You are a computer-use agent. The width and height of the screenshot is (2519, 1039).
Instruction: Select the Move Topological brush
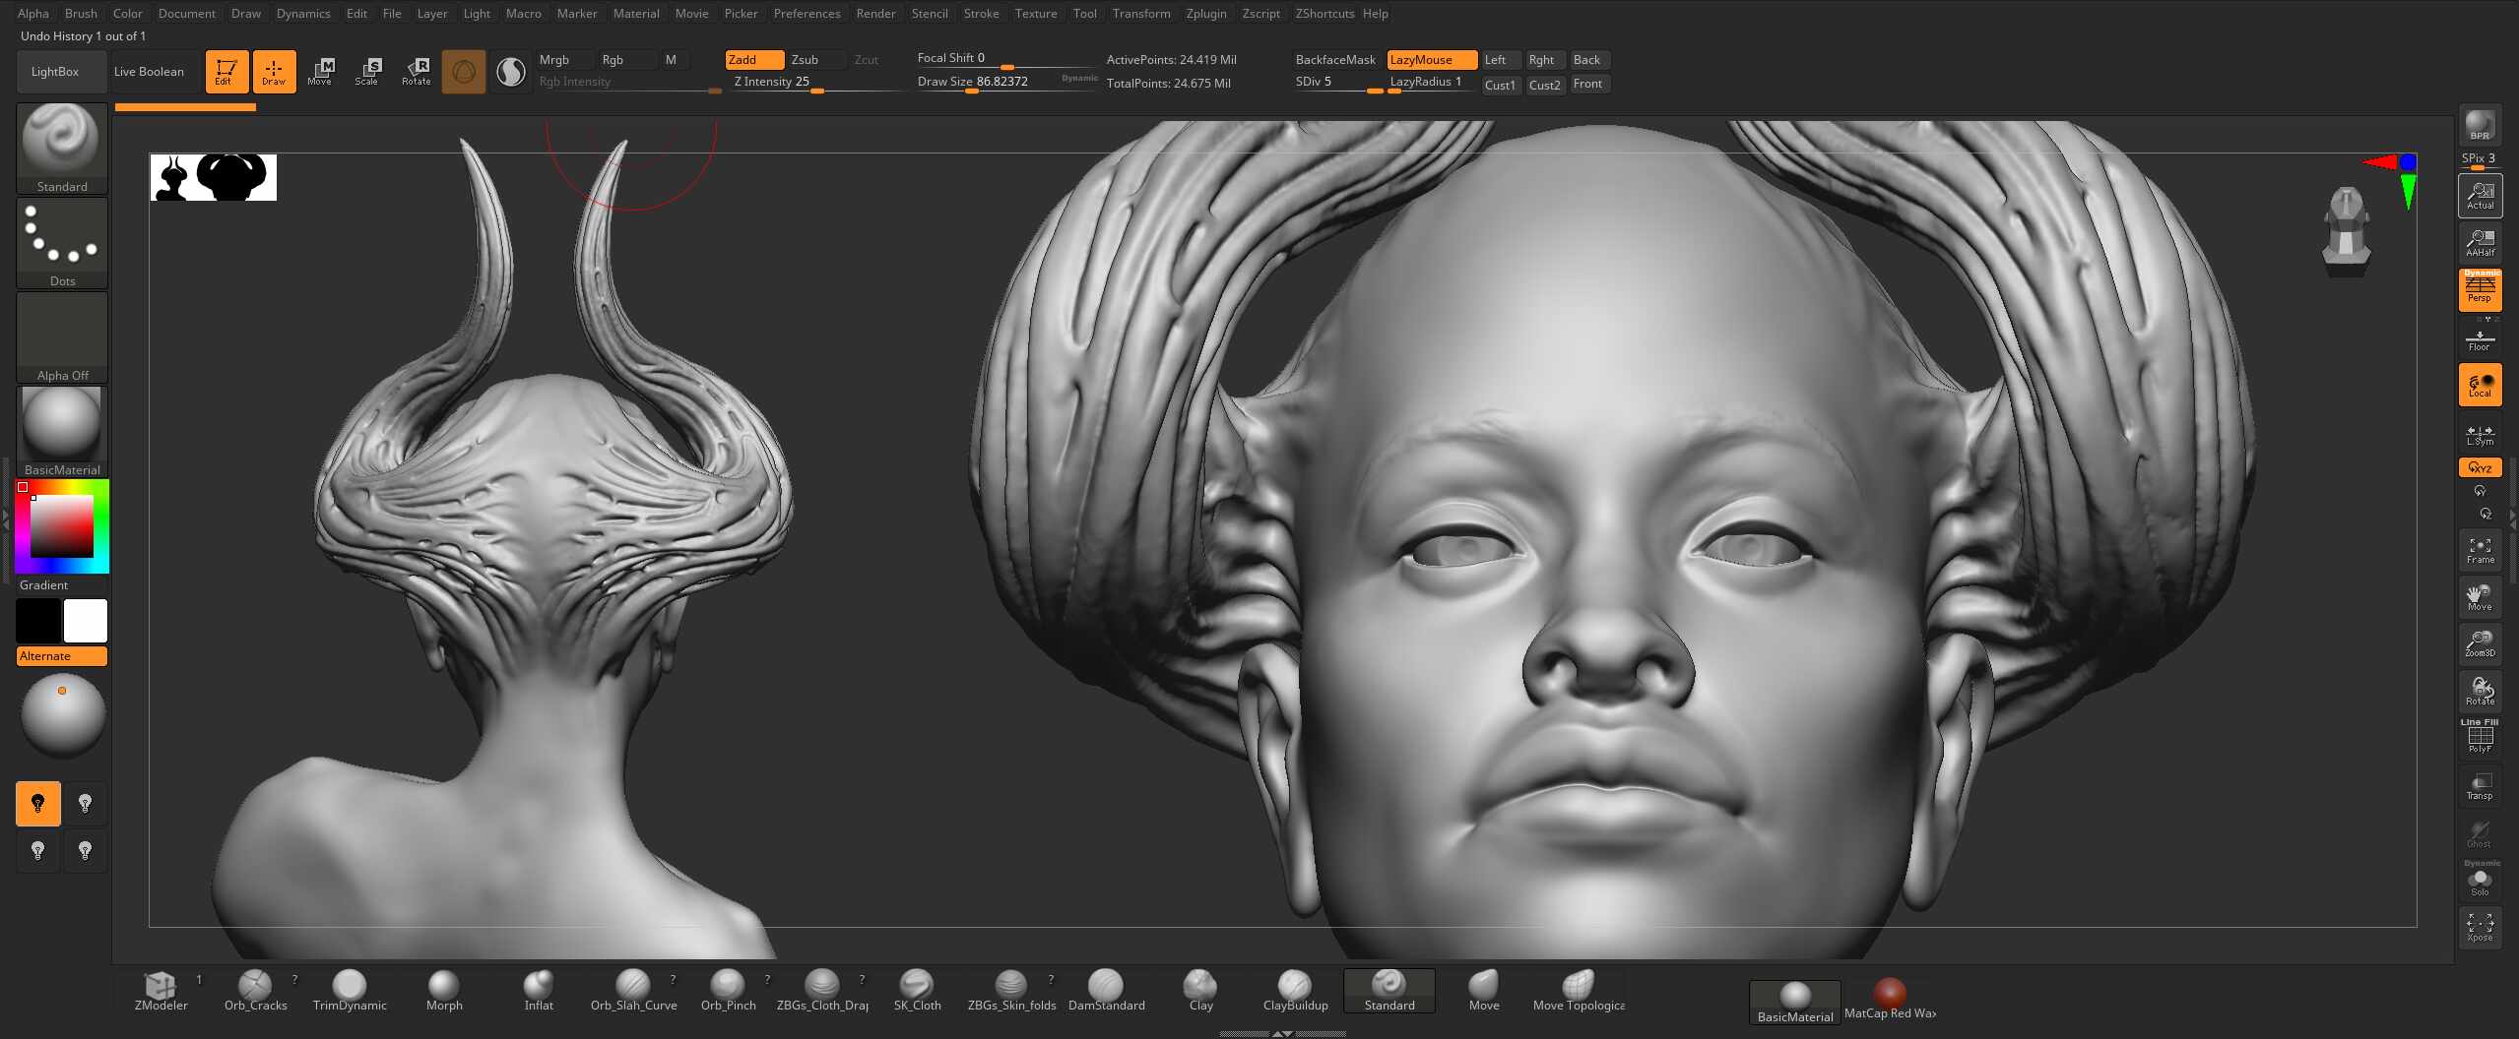[x=1579, y=991]
